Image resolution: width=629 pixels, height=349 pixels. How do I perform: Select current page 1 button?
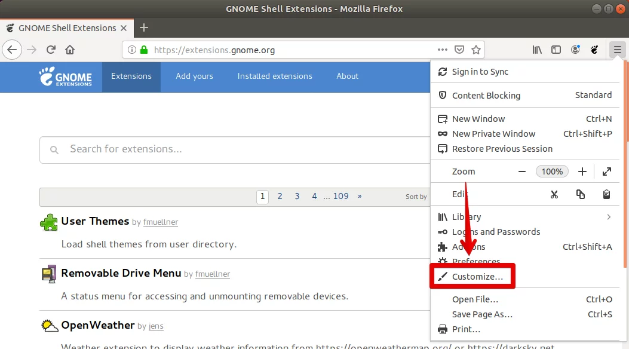tap(262, 197)
